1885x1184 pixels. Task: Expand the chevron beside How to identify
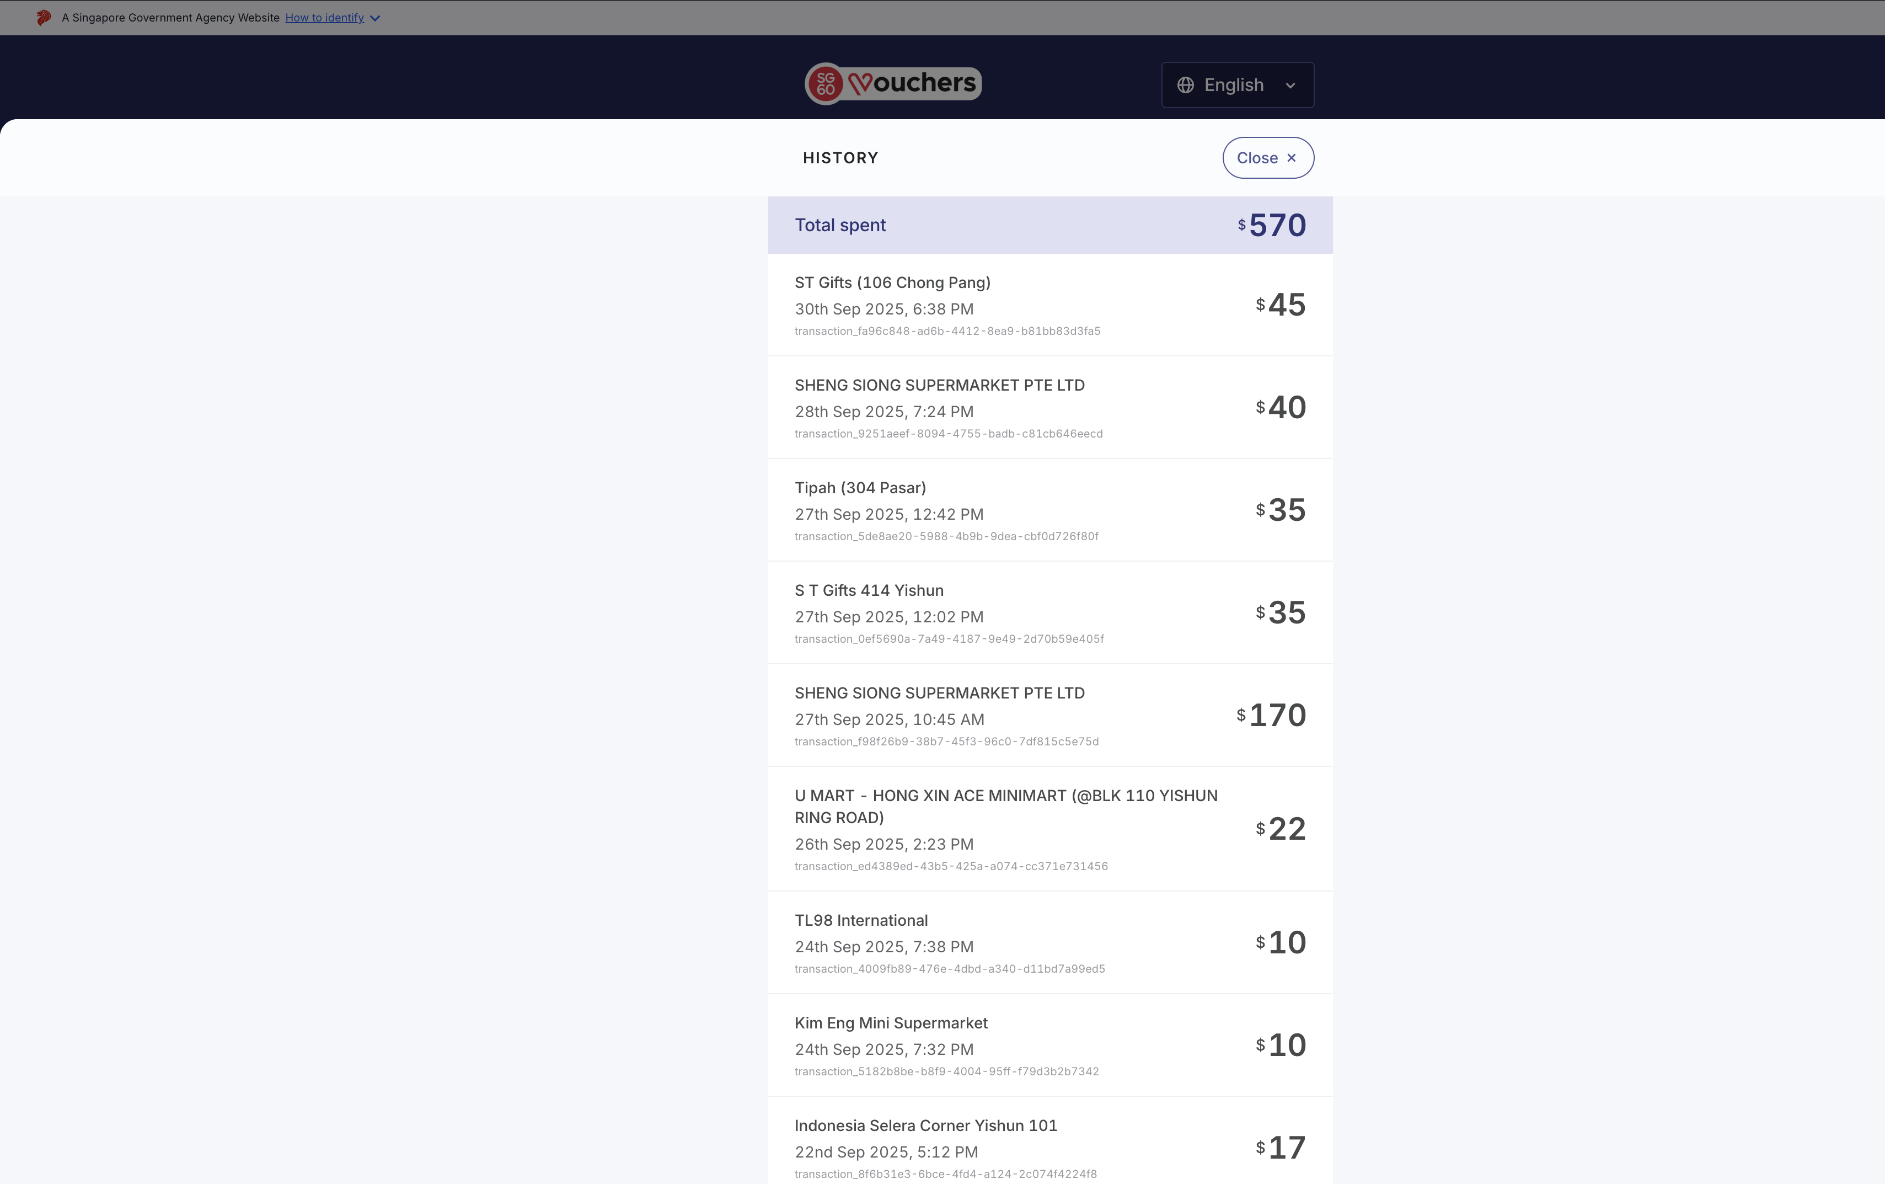(x=375, y=18)
